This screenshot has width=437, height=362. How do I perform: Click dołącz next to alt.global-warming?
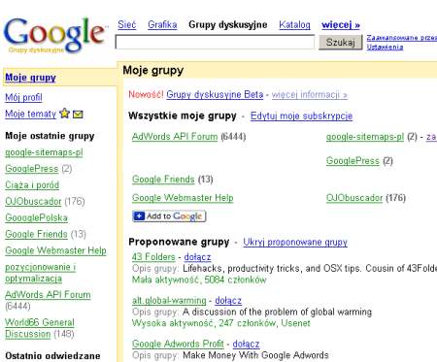coord(228,301)
